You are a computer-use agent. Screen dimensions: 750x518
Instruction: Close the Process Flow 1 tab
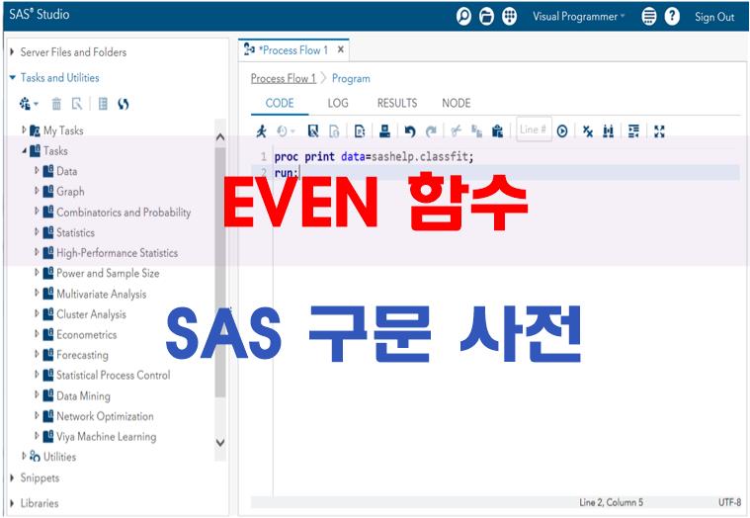(341, 49)
